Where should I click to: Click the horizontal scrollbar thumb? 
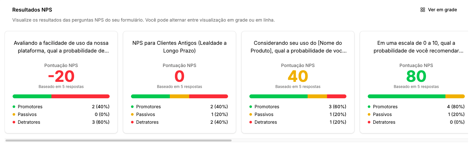tap(118, 140)
